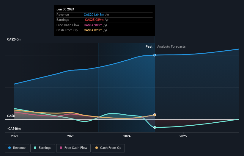Select the 2024 x-axis label
Viewport: 244px width, 156px height.
pyautogui.click(x=127, y=136)
